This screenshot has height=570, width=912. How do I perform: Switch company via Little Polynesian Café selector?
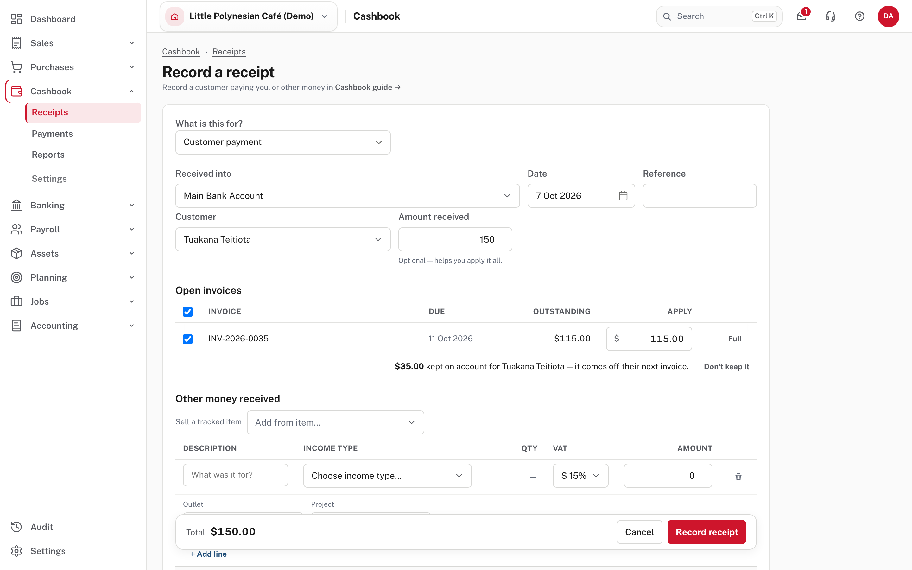(x=249, y=16)
